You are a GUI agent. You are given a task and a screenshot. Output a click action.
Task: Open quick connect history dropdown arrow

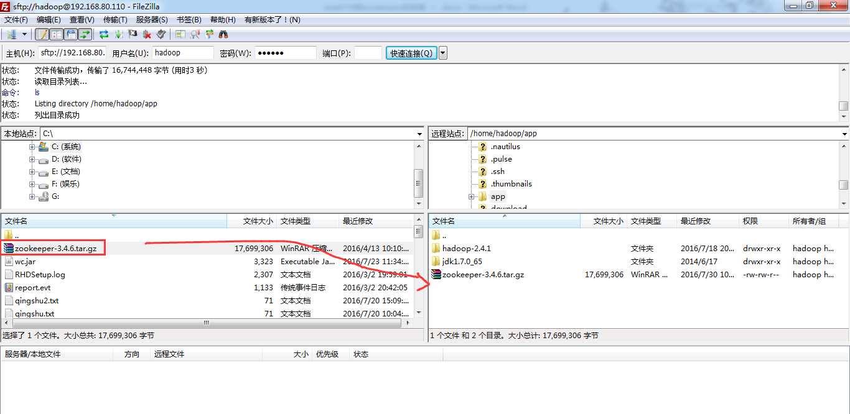click(443, 53)
